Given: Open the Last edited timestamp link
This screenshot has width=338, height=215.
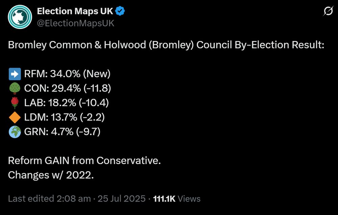Looking at the screenshot, I should click(x=49, y=199).
